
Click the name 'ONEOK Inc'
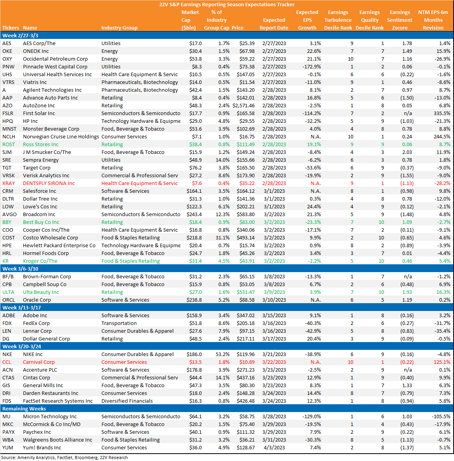point(36,51)
